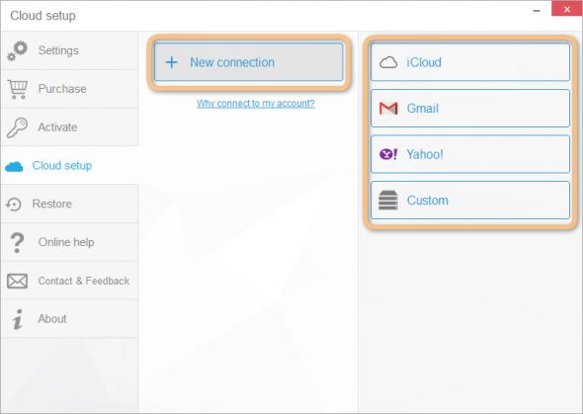583x414 pixels.
Task: Click the Online help question mark icon
Action: point(17,243)
